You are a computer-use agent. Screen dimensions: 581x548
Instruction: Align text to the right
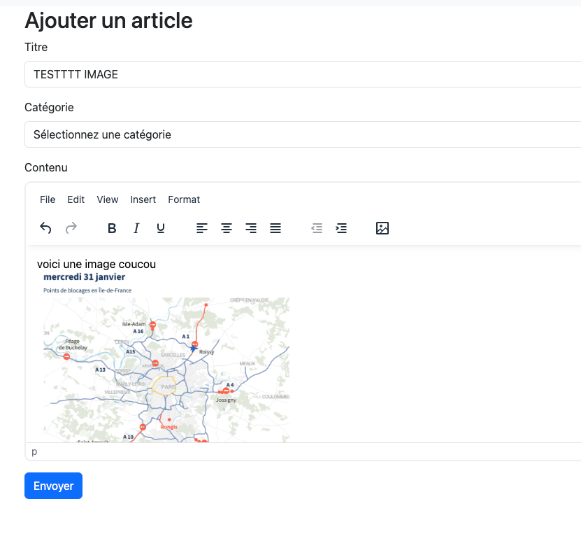[251, 227]
